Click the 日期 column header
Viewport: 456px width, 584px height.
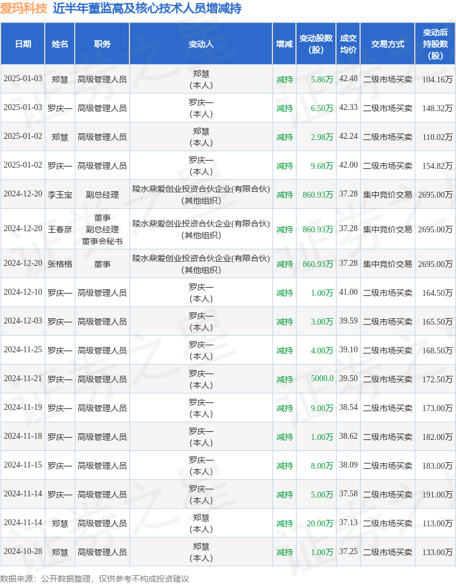tap(23, 44)
